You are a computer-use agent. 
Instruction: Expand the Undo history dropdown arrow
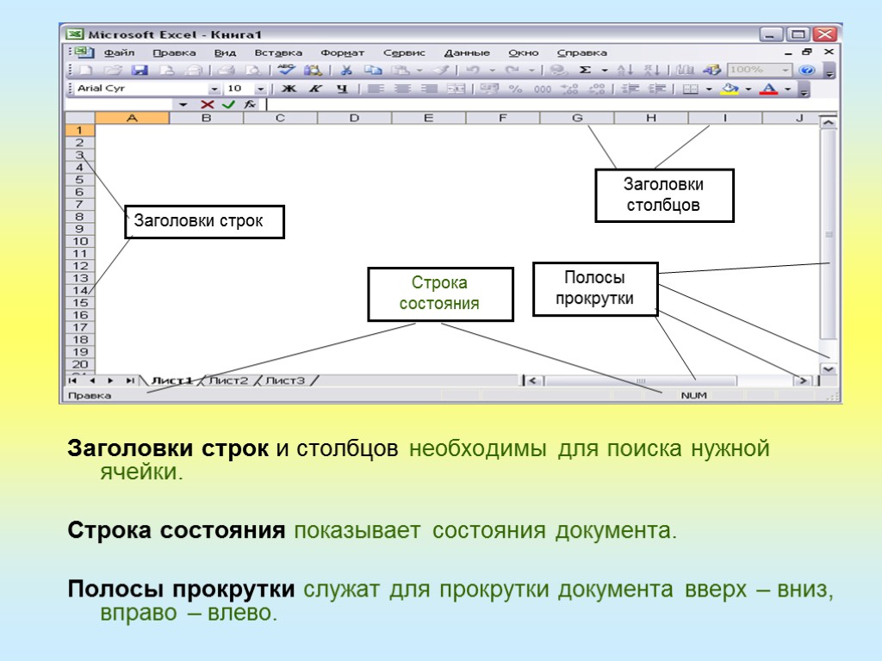point(492,71)
